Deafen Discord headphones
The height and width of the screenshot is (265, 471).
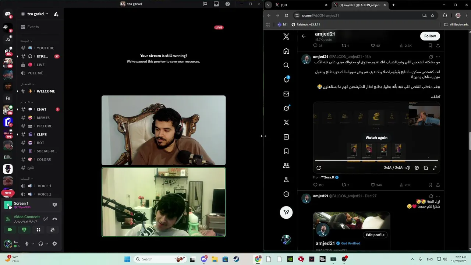click(40, 244)
